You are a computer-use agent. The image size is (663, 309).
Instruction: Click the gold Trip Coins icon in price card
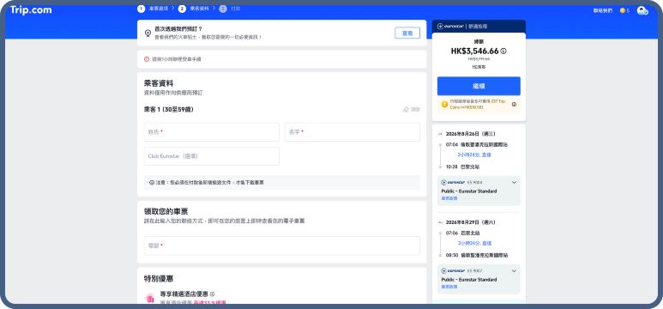click(444, 104)
